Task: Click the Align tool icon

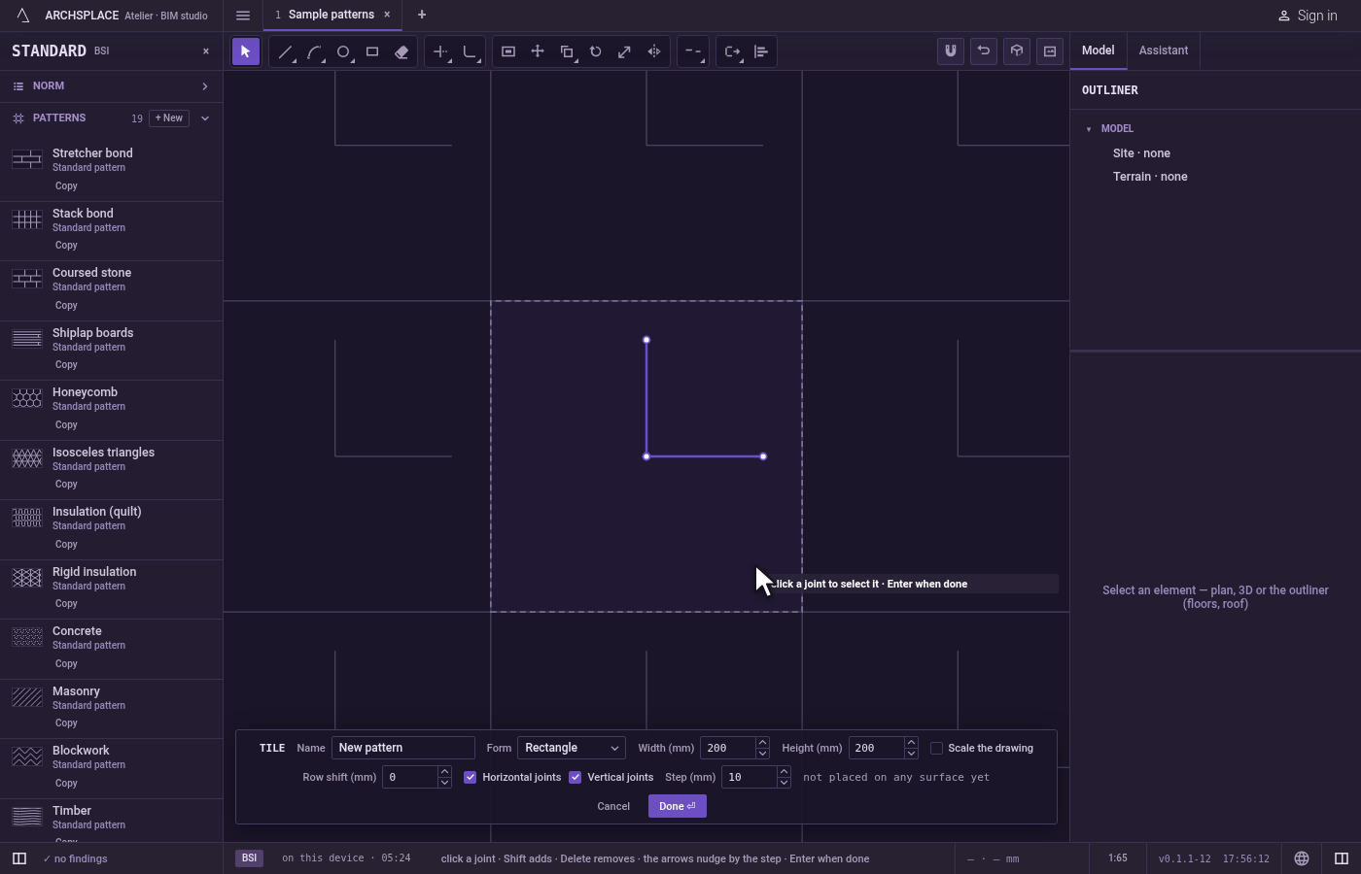Action: [761, 51]
